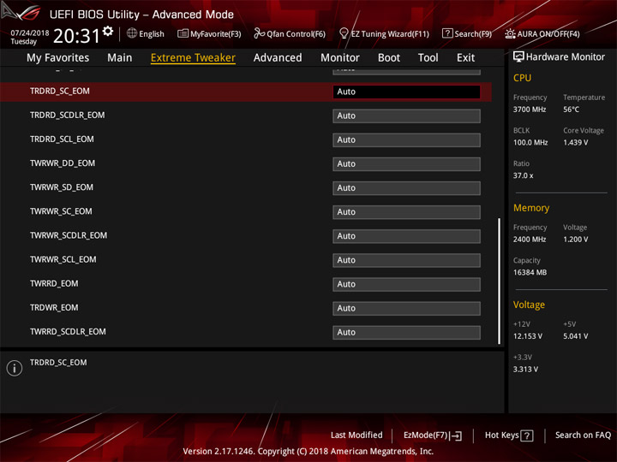Click the TWRWR_SCDLR_EOM Auto field
This screenshot has height=462, width=617.
click(406, 236)
